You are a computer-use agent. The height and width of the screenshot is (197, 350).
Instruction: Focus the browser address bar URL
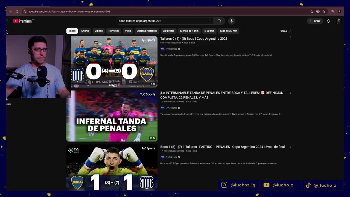(70, 11)
